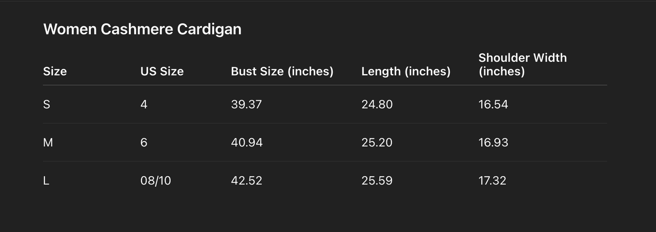Image resolution: width=656 pixels, height=232 pixels.
Task: Click the Women Cashmere Cardigan title
Action: (142, 29)
